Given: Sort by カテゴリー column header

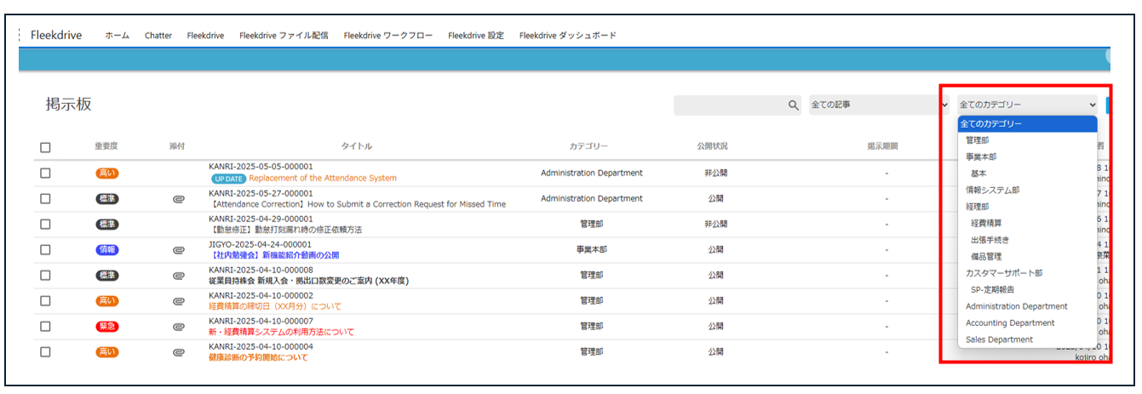Looking at the screenshot, I should click(589, 146).
